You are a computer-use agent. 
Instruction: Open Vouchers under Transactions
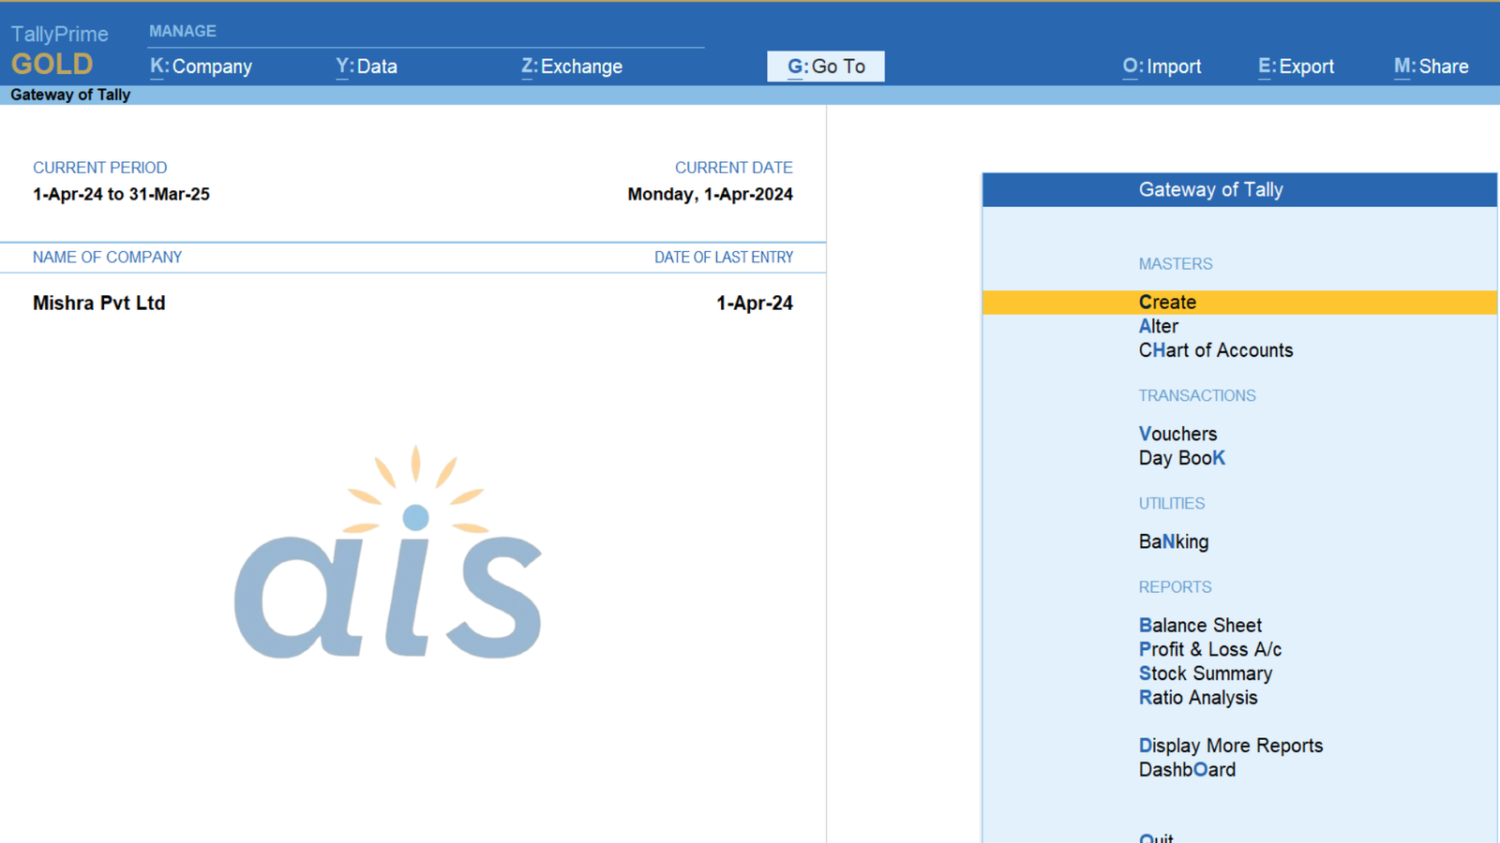(1177, 435)
